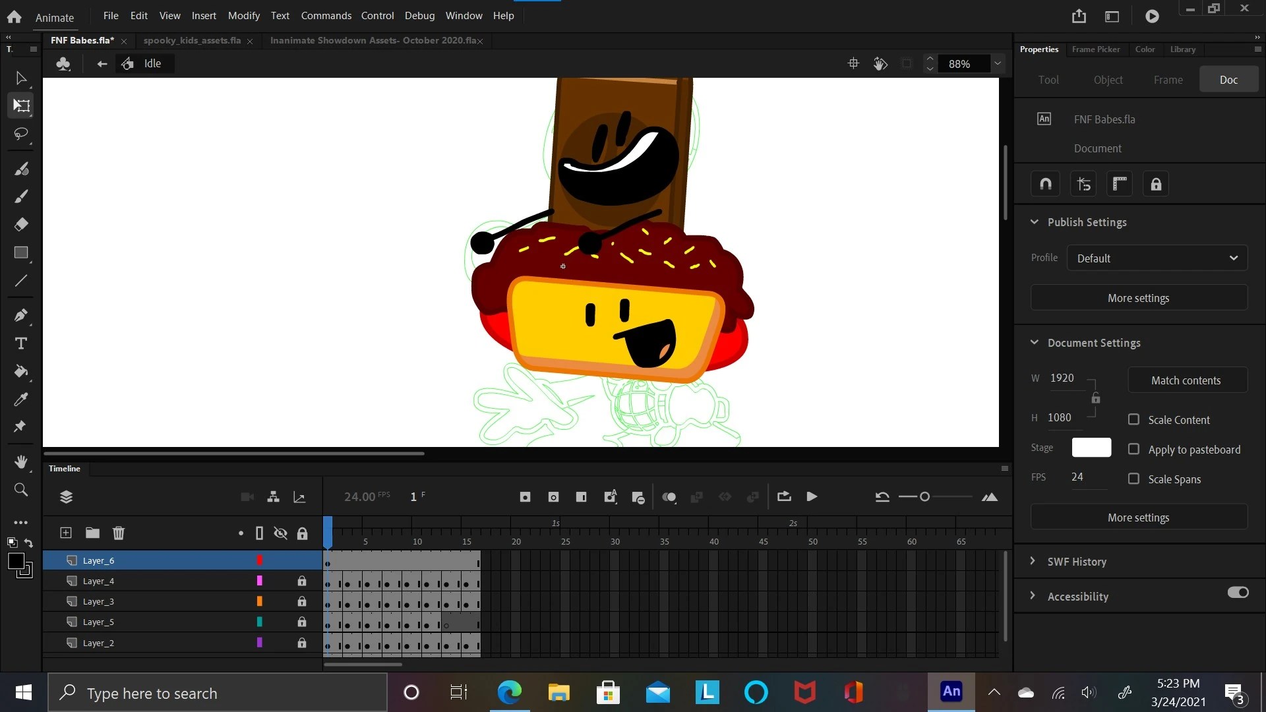Toggle lock all layers header icon
Image resolution: width=1266 pixels, height=712 pixels.
click(302, 533)
